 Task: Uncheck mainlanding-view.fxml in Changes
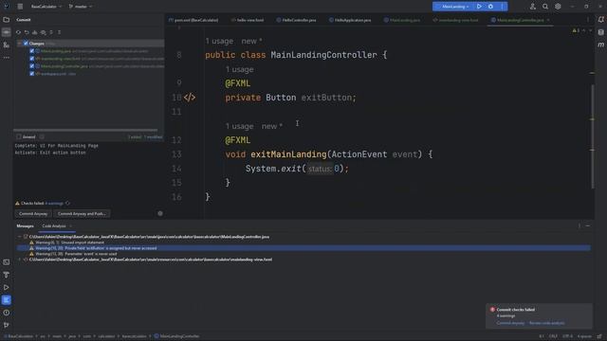coord(31,59)
